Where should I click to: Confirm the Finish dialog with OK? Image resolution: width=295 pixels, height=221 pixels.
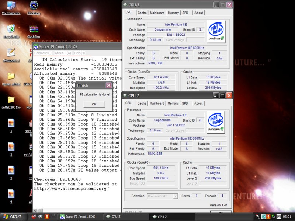point(94,104)
